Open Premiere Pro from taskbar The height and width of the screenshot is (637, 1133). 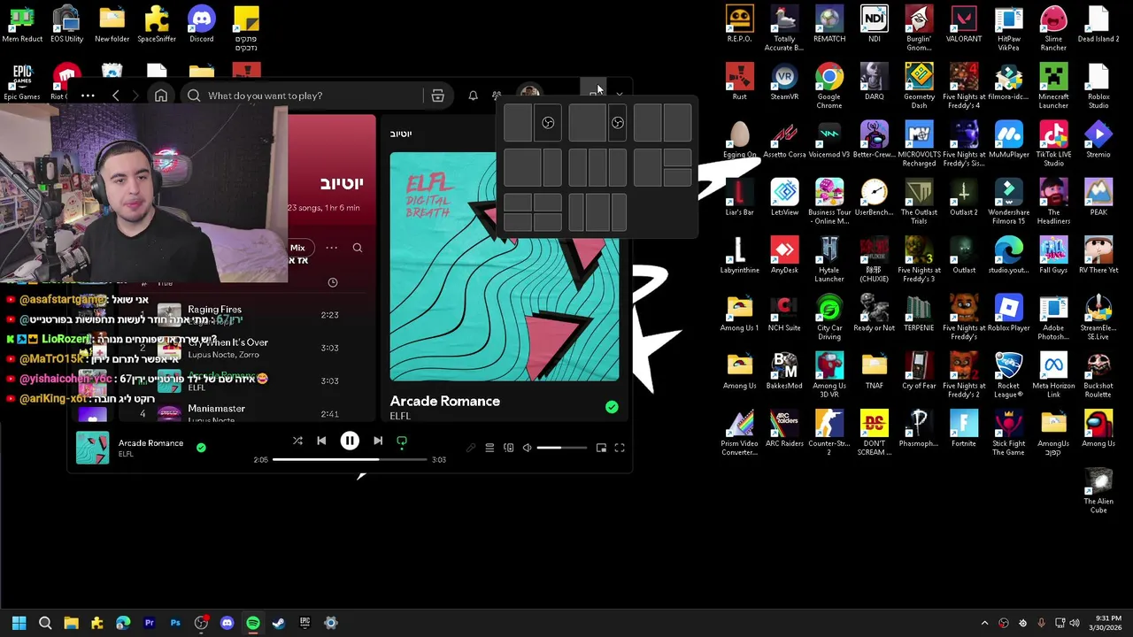(x=149, y=623)
